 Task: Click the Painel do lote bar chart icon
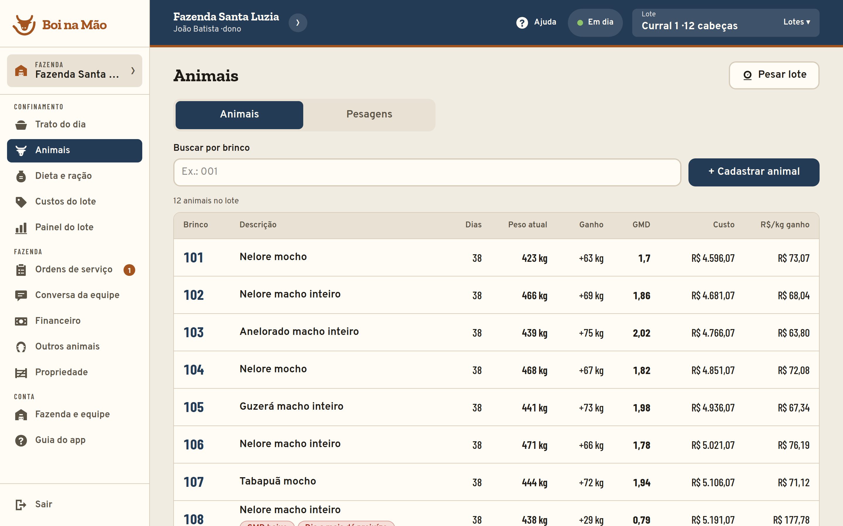click(21, 228)
